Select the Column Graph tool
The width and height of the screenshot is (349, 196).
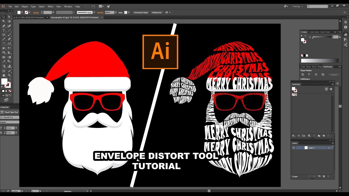click(9, 66)
